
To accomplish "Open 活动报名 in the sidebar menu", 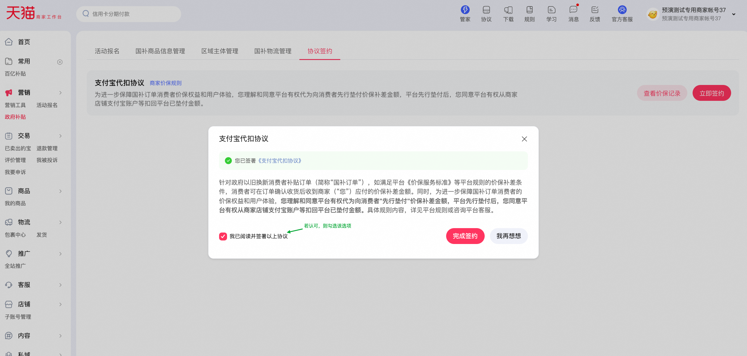I will coord(47,105).
